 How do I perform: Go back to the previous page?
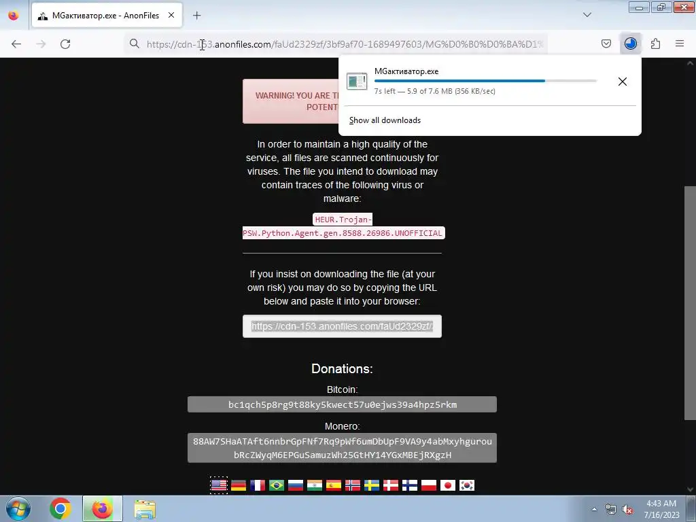(16, 44)
